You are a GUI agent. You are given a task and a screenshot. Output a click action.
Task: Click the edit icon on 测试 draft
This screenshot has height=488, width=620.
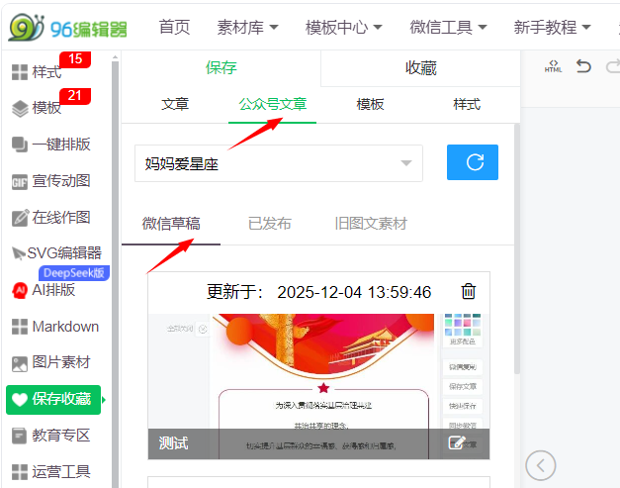click(x=457, y=443)
